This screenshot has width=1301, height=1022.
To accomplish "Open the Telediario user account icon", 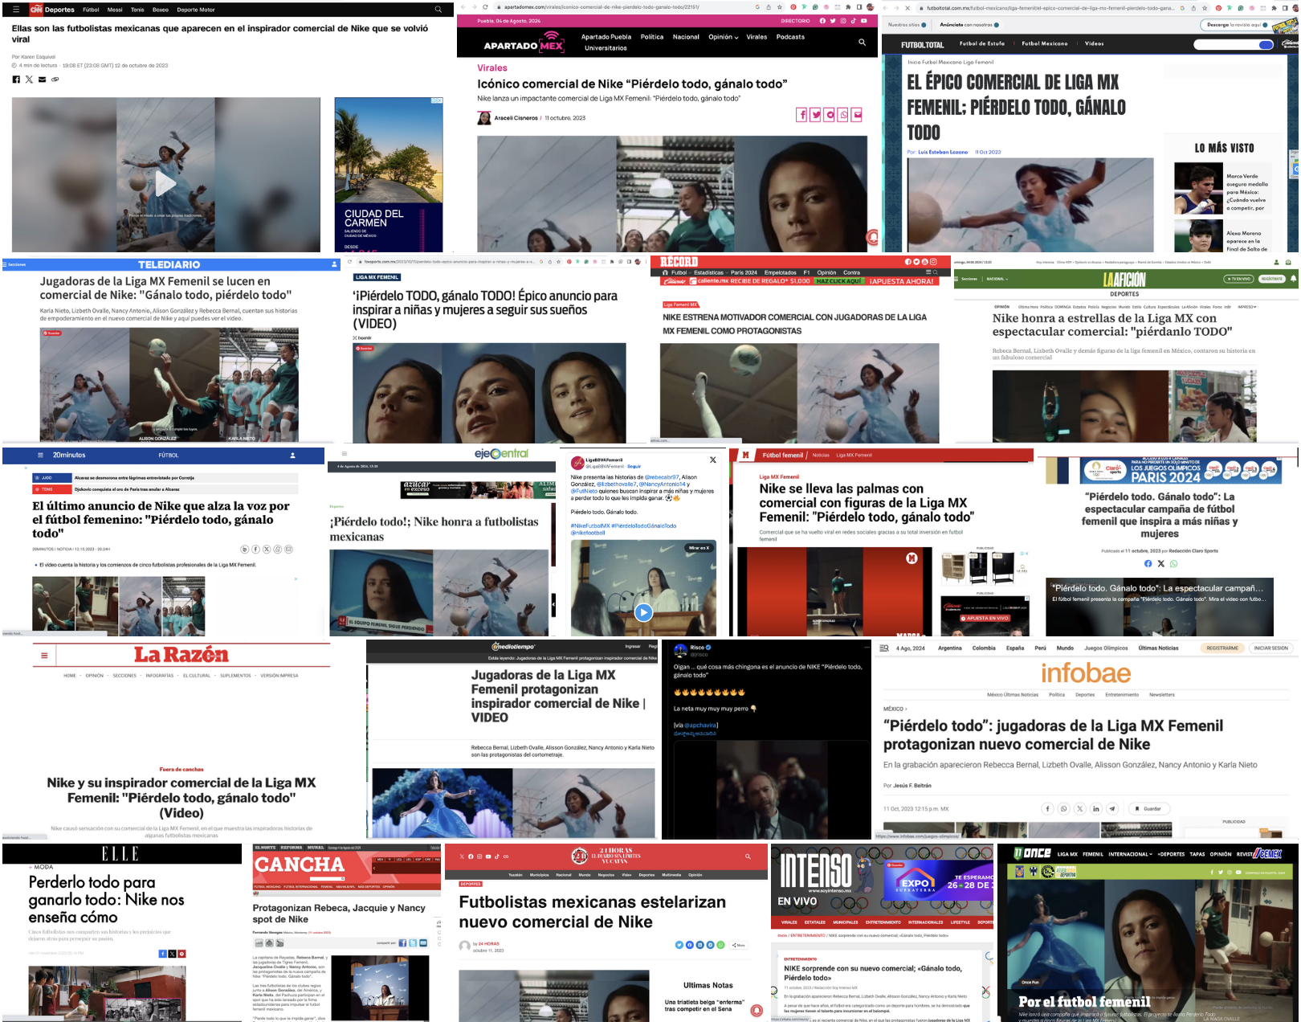I will point(335,264).
